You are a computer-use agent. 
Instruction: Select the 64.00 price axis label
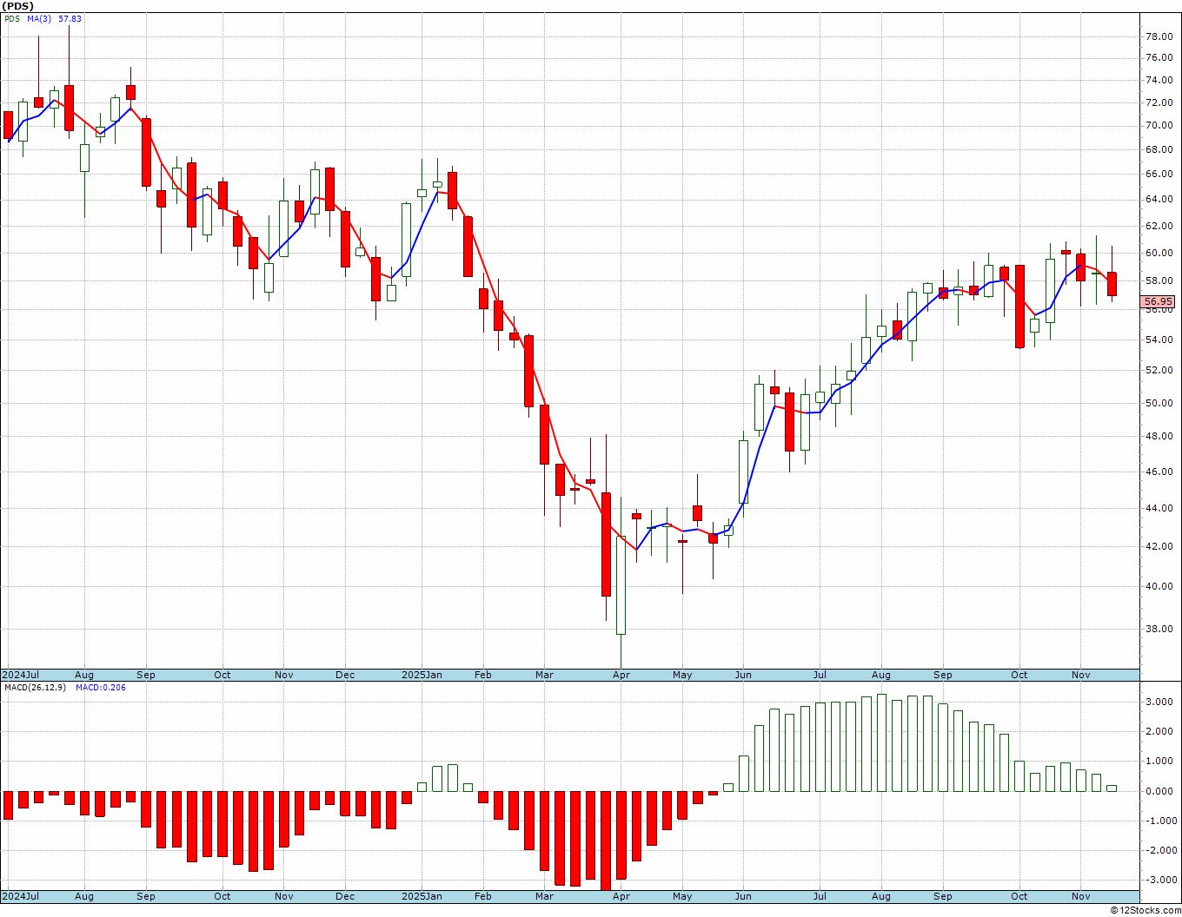click(1159, 200)
